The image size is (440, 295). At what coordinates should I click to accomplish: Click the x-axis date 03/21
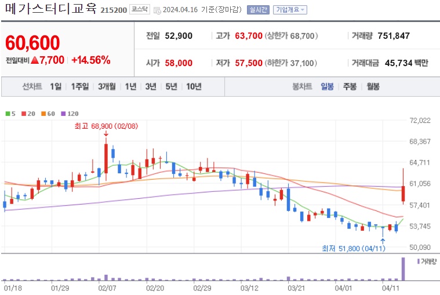tap(296, 288)
